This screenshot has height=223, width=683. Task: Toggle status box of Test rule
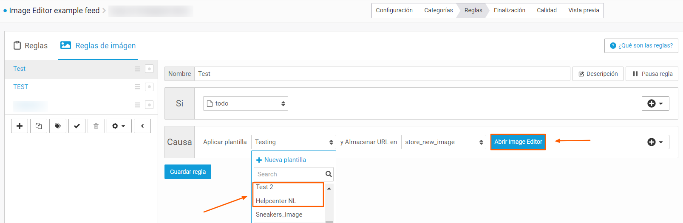(149, 69)
